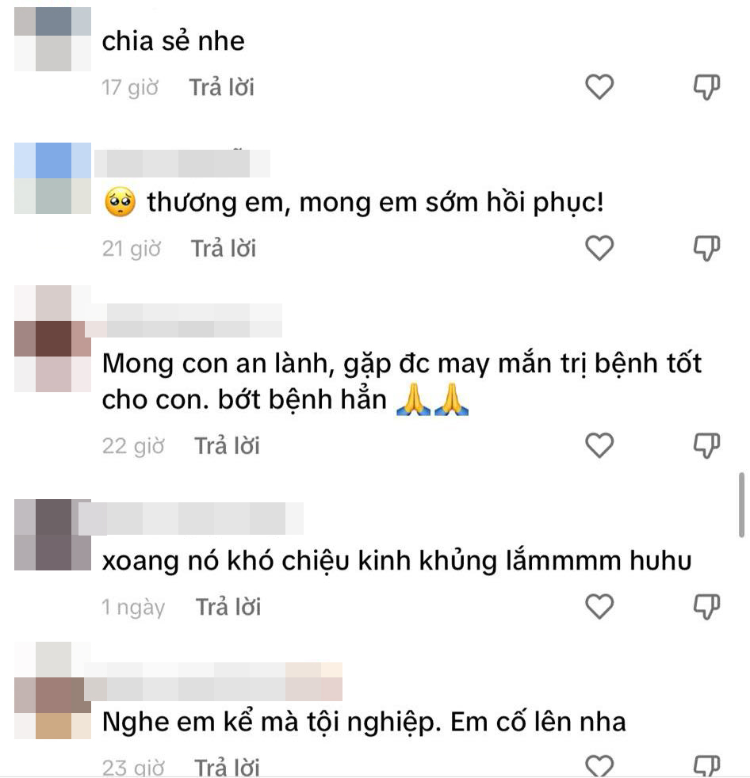Screen dimensions: 750x778
Task: Dislike the 'Mong con an lành' comment
Action: (706, 445)
